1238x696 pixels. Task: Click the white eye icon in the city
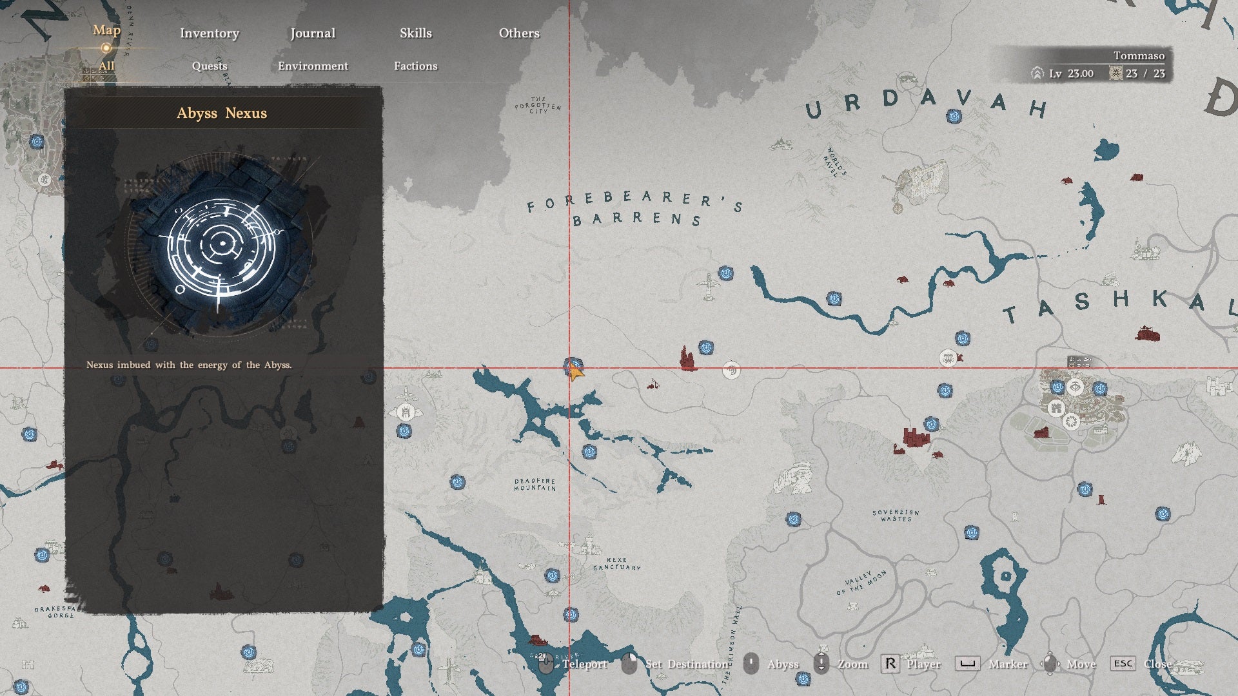click(1075, 387)
